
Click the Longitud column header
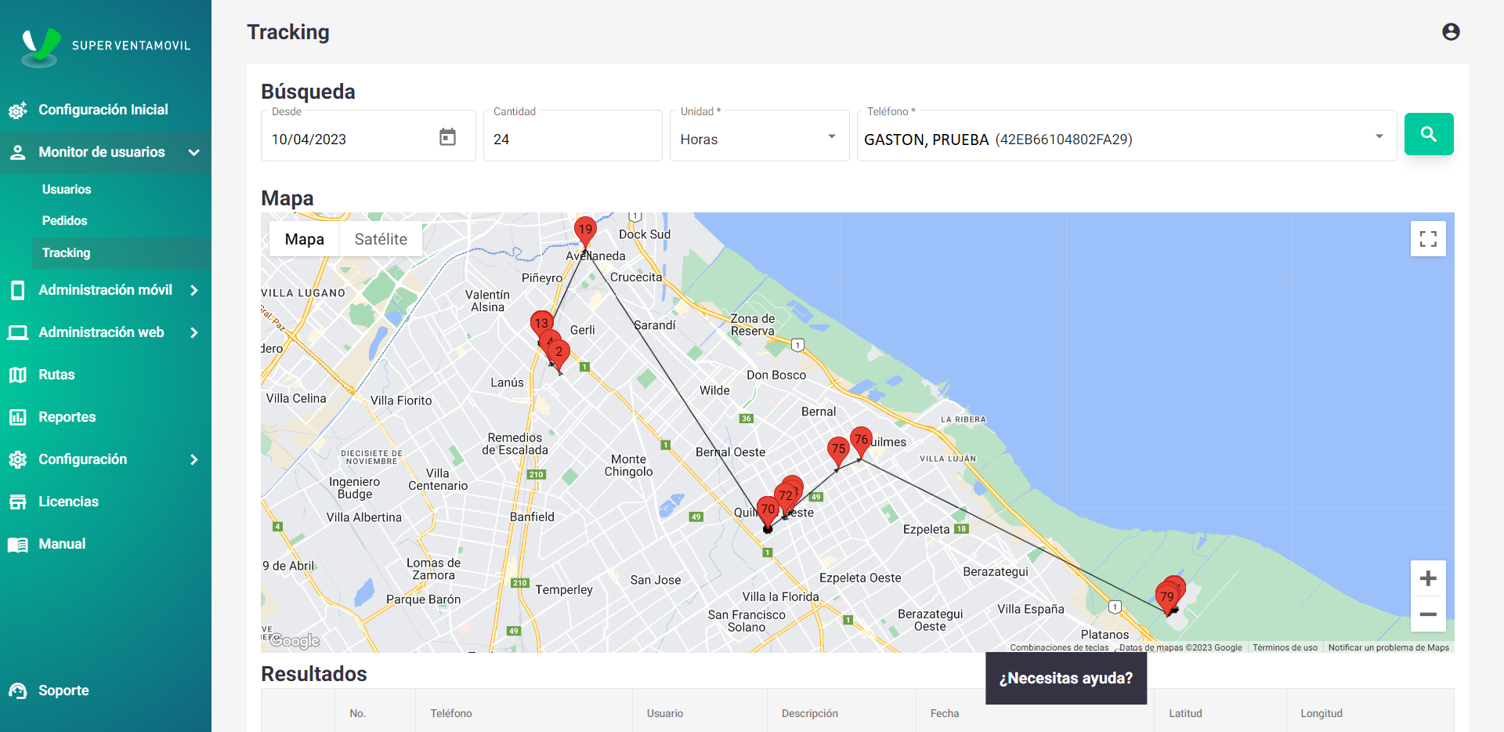pos(1321,713)
